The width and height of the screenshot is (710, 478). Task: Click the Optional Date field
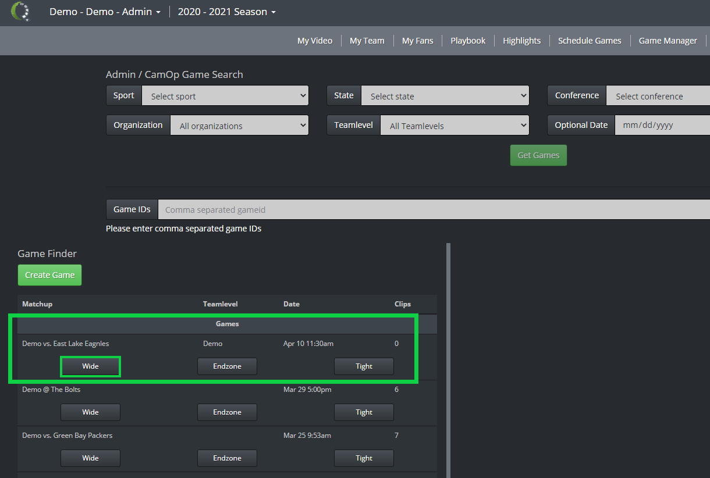click(662, 125)
